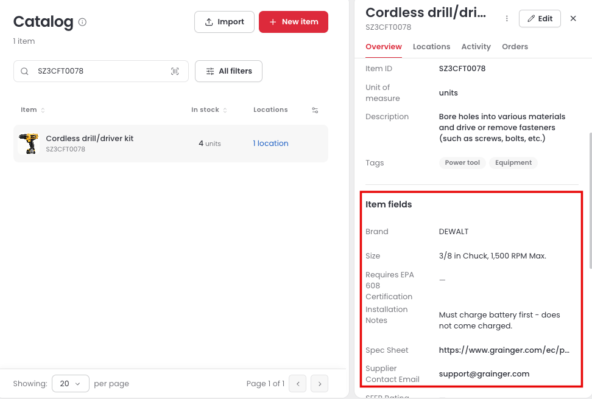
Task: Click the '1 item' count text
Action: (24, 41)
